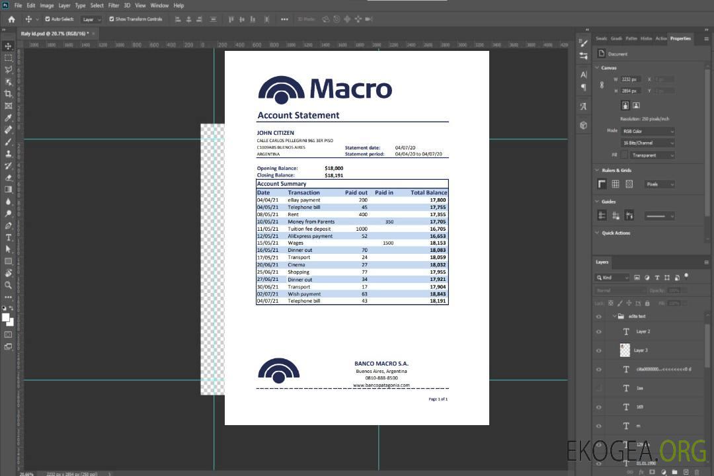
Task: Collapse the 'edite text' layer group
Action: (614, 316)
